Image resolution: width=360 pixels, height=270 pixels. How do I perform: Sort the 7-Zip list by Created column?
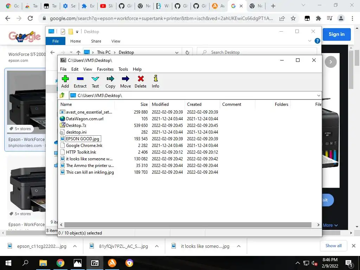coord(202,104)
